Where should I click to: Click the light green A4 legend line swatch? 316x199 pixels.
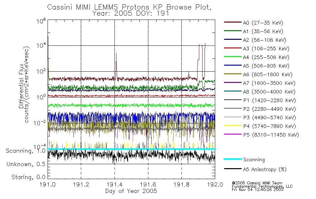click(233, 57)
